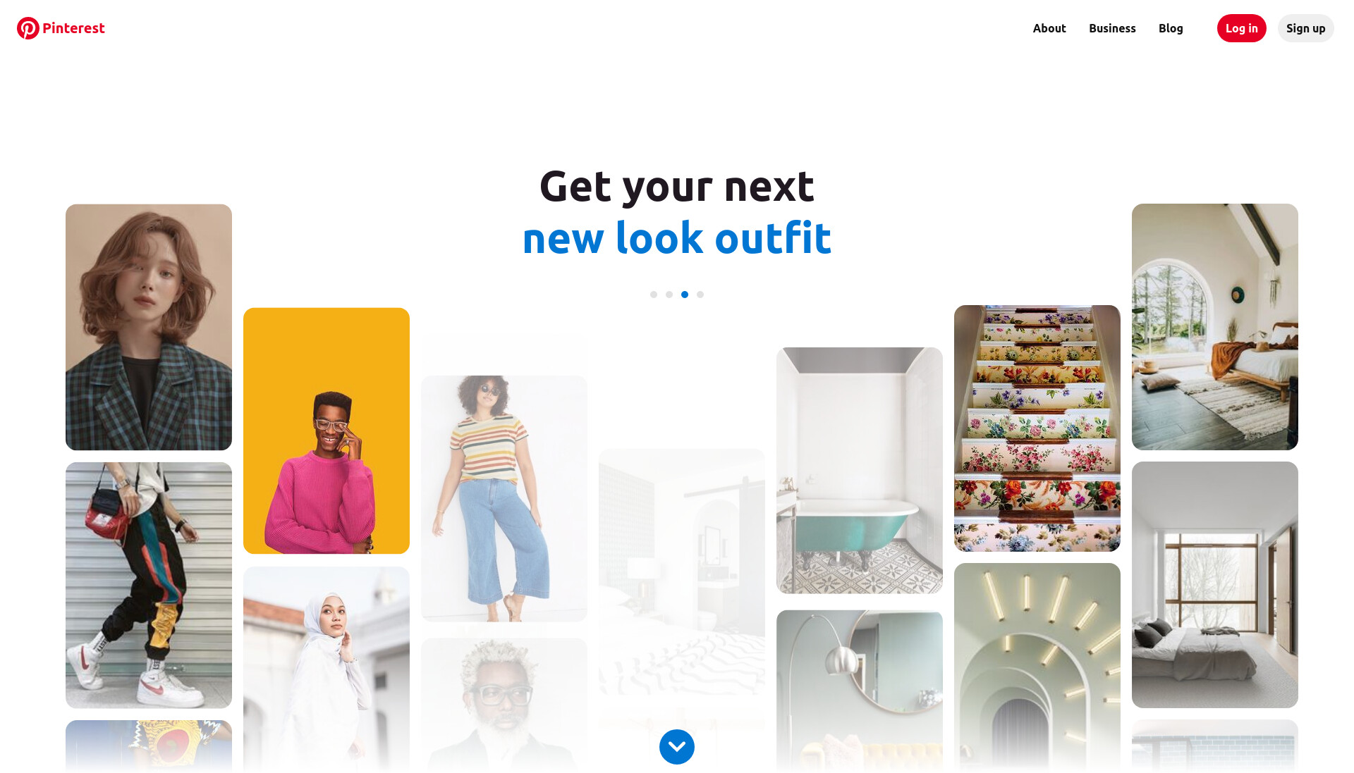Open the arched-window bedroom pin
The width and height of the screenshot is (1354, 773).
tap(1215, 327)
